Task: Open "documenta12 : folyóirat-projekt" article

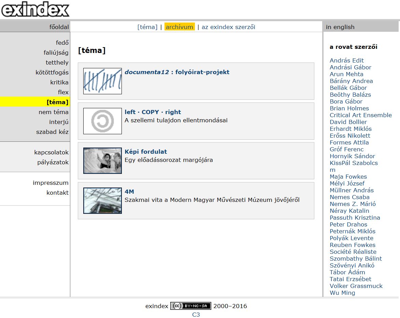Action: [177, 72]
